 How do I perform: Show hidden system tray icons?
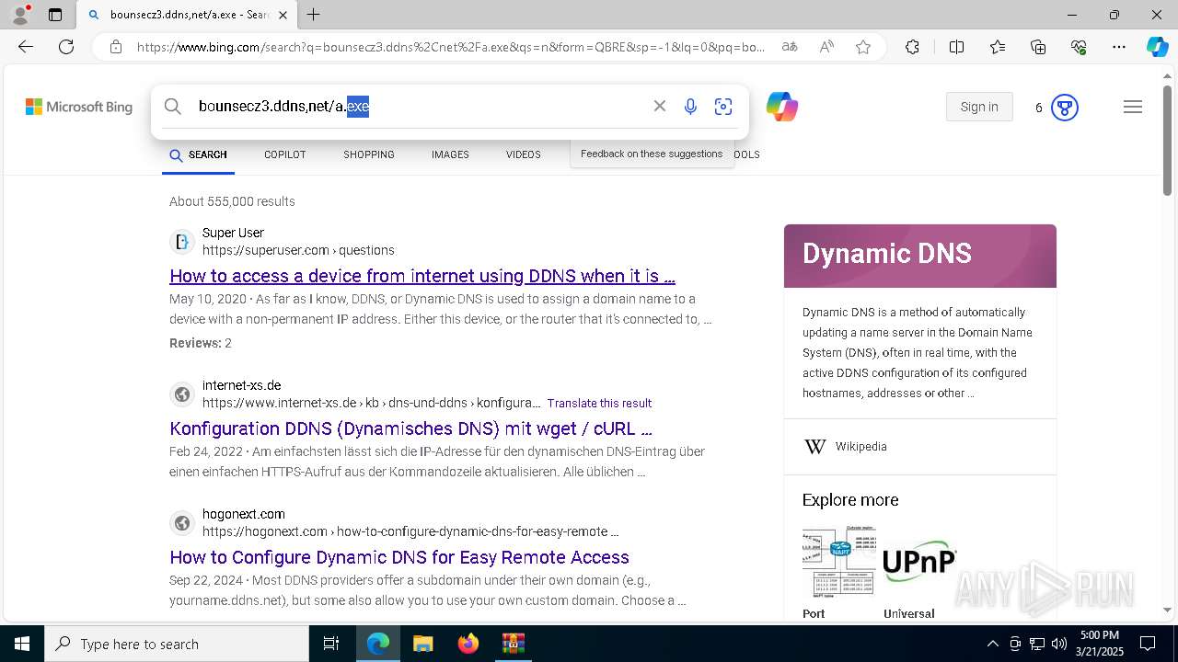pos(992,644)
